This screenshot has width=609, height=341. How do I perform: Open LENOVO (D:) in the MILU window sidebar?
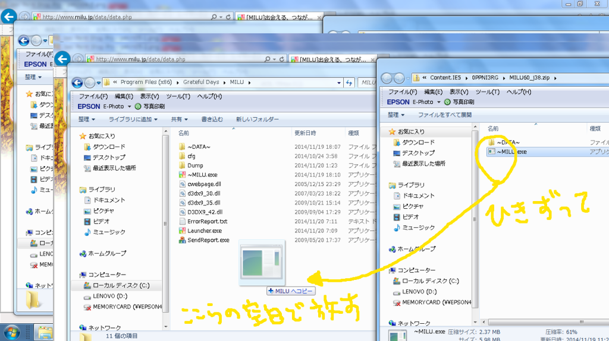[x=106, y=296]
